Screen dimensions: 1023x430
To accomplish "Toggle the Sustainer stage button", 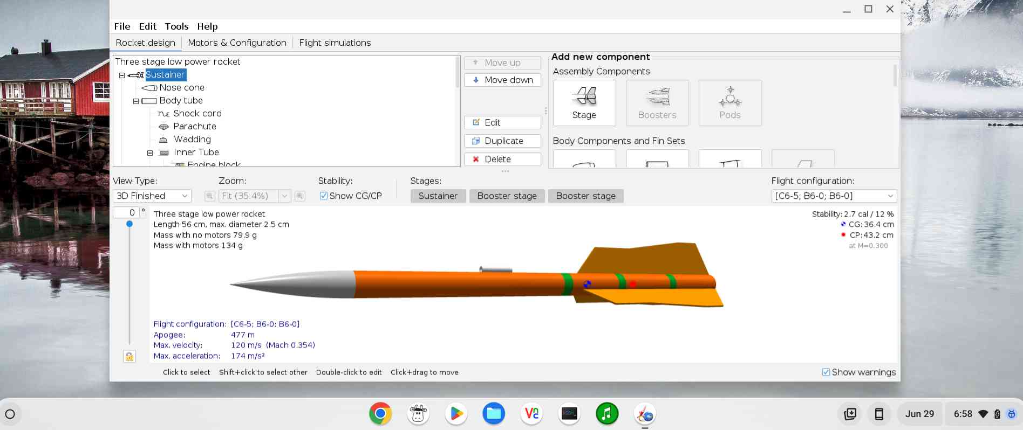I will (438, 196).
